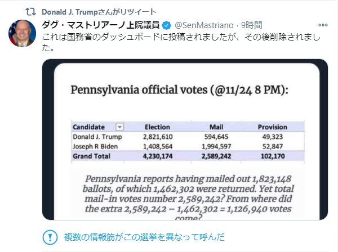This screenshot has height=252, width=338.
Task: Click the Candidate column header in the table
Action: 89,127
